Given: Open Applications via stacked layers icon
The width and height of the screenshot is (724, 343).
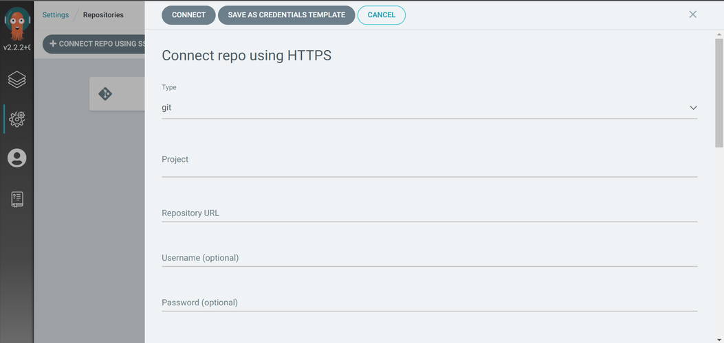Looking at the screenshot, I should (x=17, y=80).
